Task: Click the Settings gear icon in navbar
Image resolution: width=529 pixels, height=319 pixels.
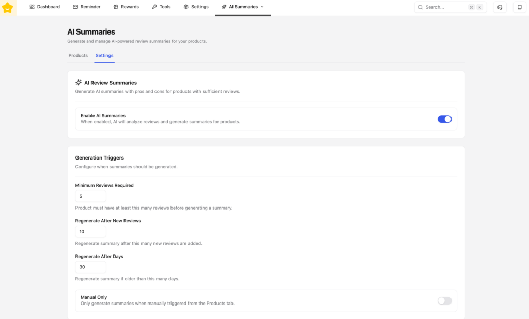Action: pos(186,7)
